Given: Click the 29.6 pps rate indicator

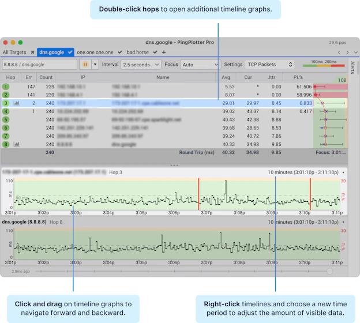Looking at the screenshot, I should (x=337, y=43).
